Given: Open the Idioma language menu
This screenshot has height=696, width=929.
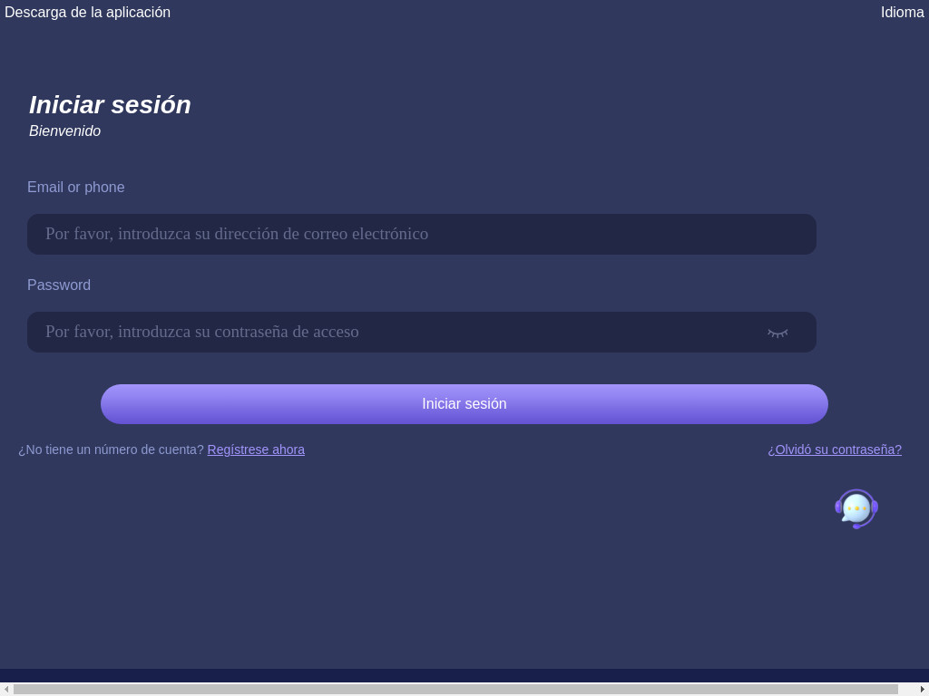Looking at the screenshot, I should click(x=902, y=13).
